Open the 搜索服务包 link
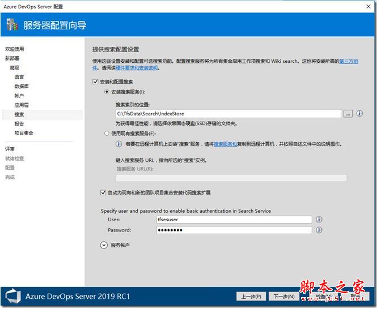 (225, 144)
